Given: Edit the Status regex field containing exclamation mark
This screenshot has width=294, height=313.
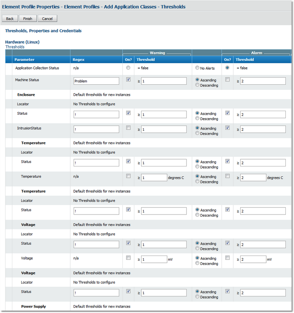Looking at the screenshot, I should pos(96,114).
